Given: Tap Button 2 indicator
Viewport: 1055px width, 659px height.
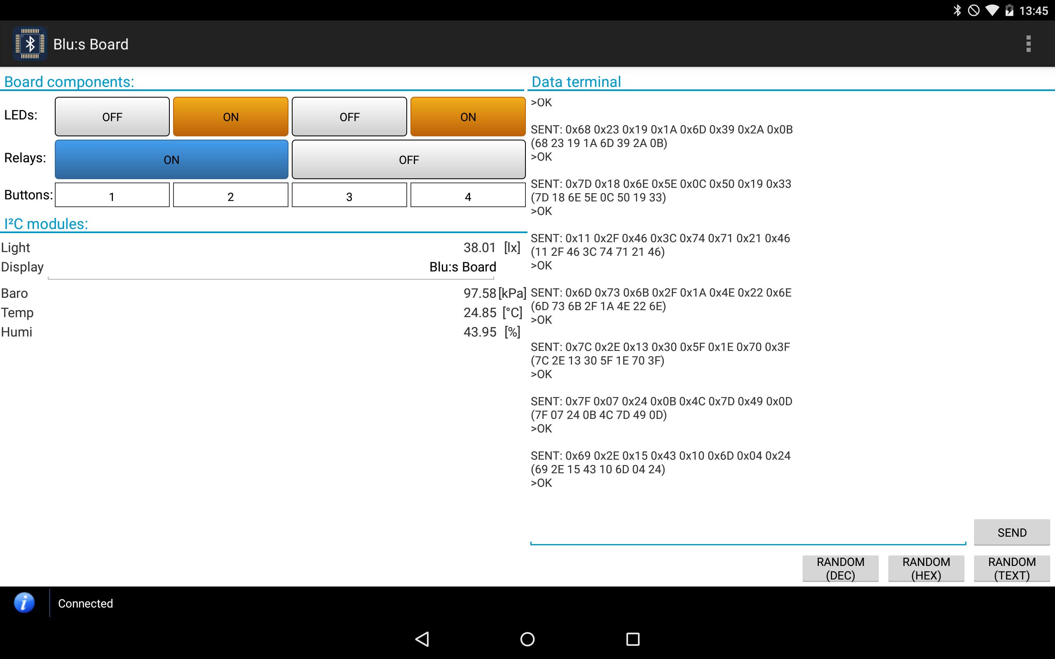Looking at the screenshot, I should (x=231, y=195).
